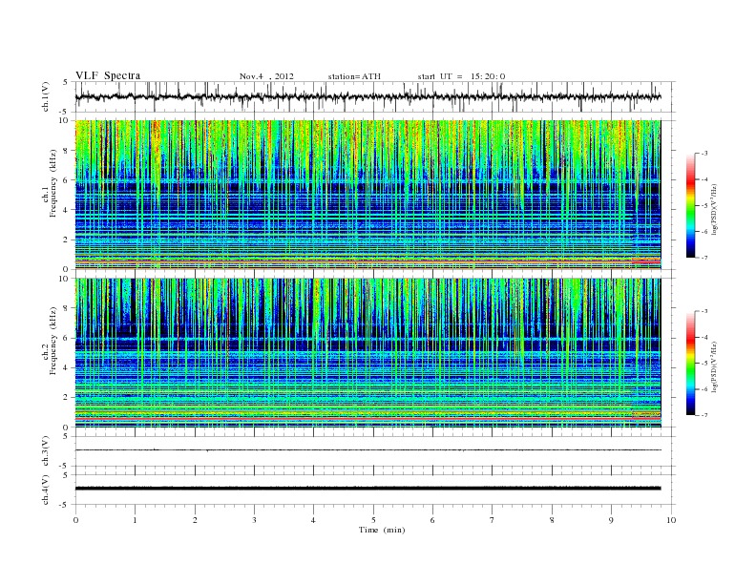
Task: Click the ch.1 color bar log(PSD) label
Action: (x=714, y=210)
